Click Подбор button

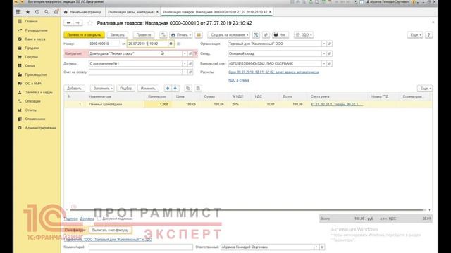click(125, 88)
